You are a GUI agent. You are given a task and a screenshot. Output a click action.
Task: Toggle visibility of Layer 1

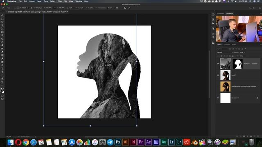pyautogui.click(x=218, y=75)
